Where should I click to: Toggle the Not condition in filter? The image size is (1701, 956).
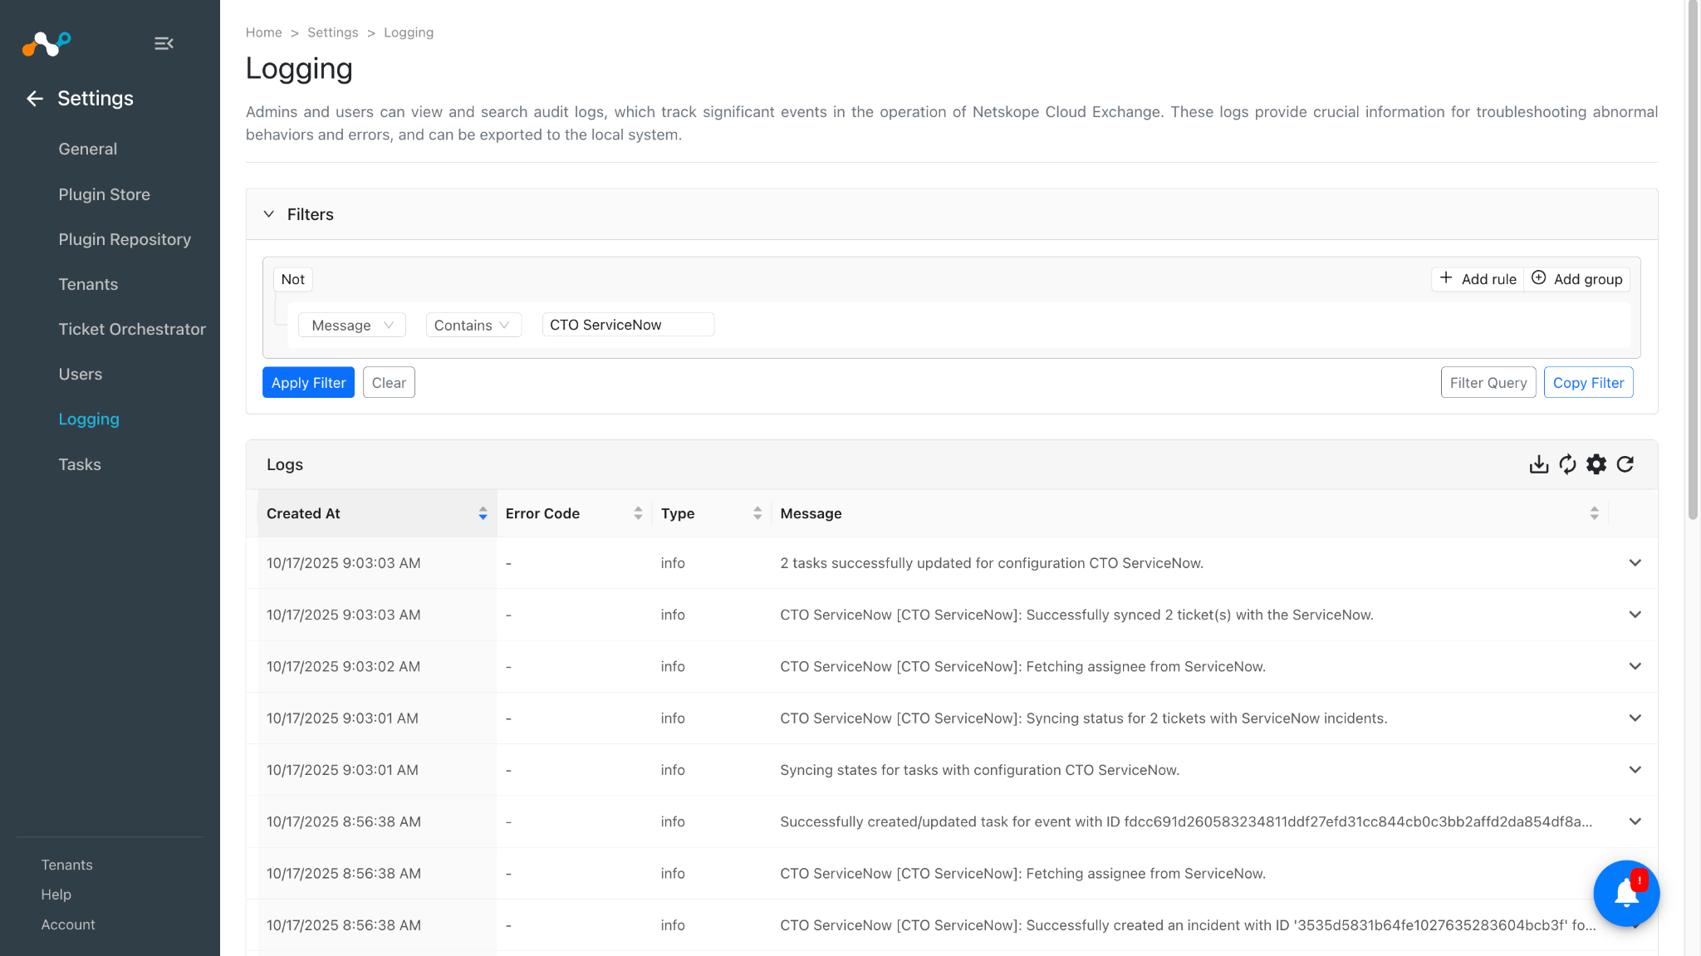click(x=292, y=279)
